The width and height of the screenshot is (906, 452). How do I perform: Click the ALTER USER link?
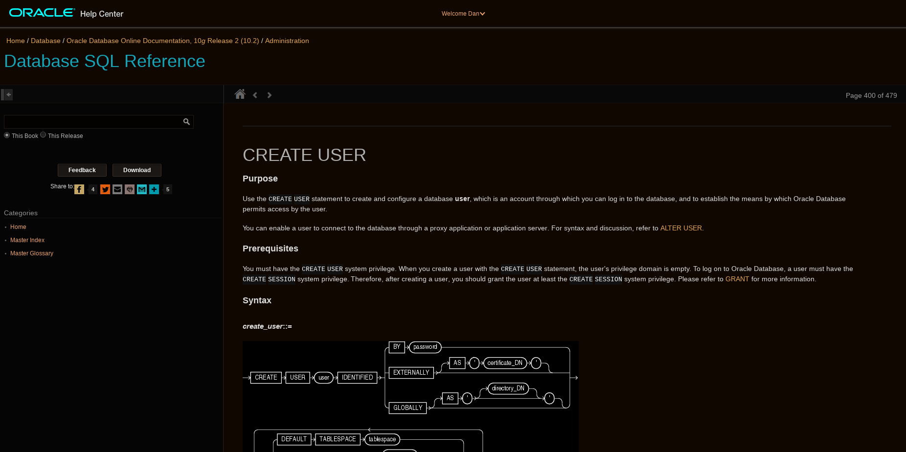(681, 228)
